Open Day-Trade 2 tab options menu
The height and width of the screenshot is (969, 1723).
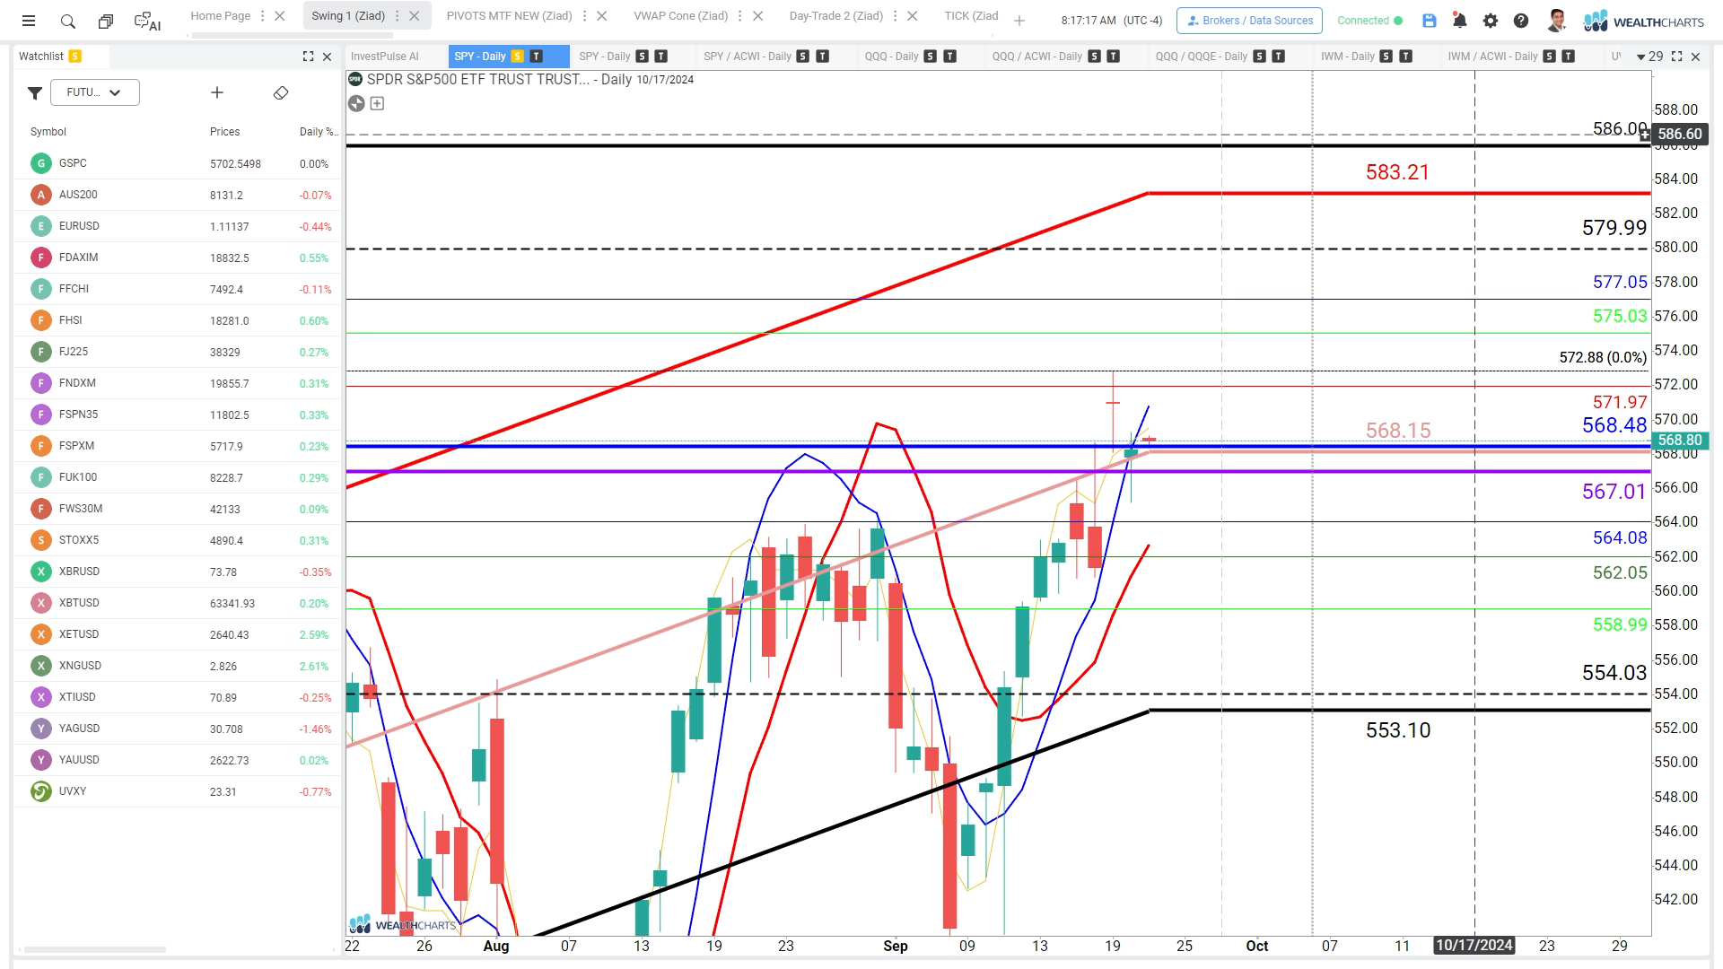(895, 16)
